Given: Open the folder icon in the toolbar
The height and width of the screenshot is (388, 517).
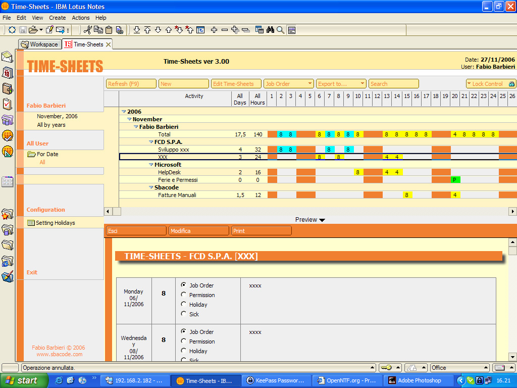Looking at the screenshot, I should (33, 30).
